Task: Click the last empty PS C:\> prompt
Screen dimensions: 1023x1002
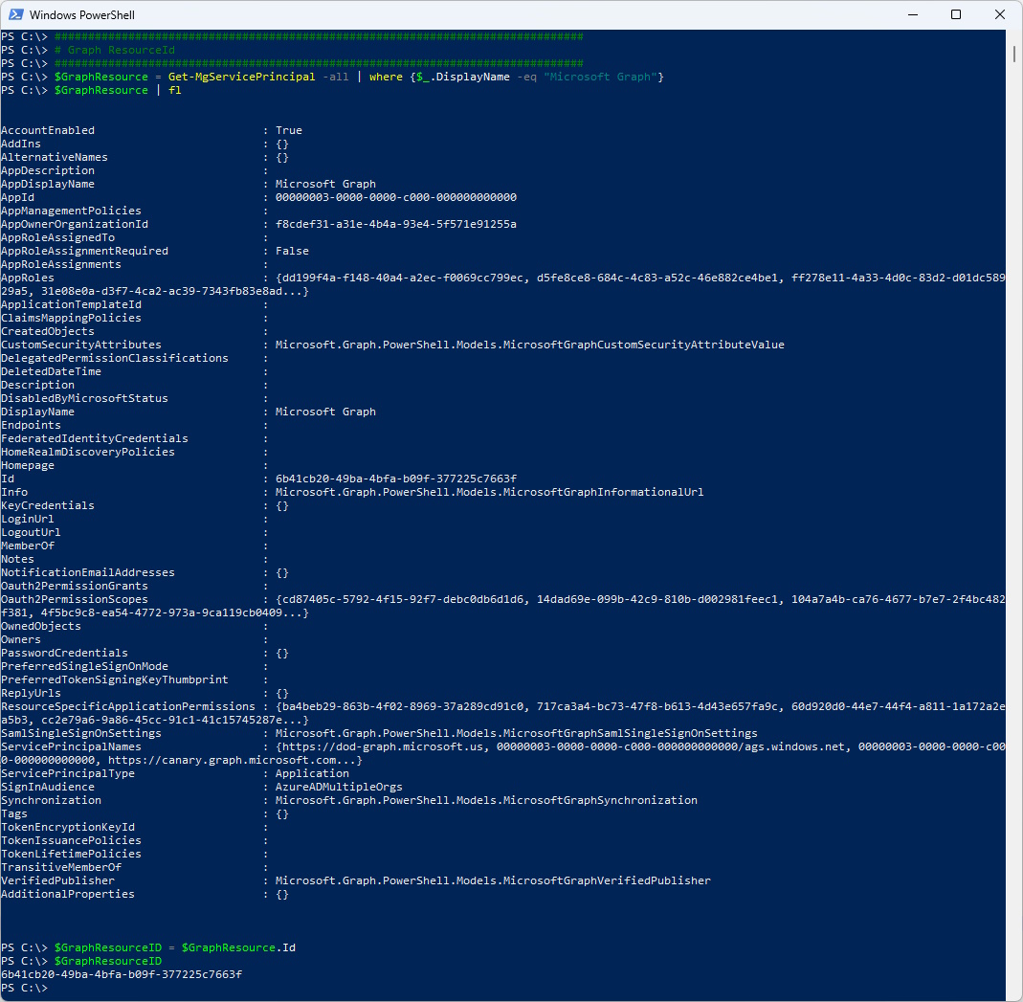Action: [24, 989]
